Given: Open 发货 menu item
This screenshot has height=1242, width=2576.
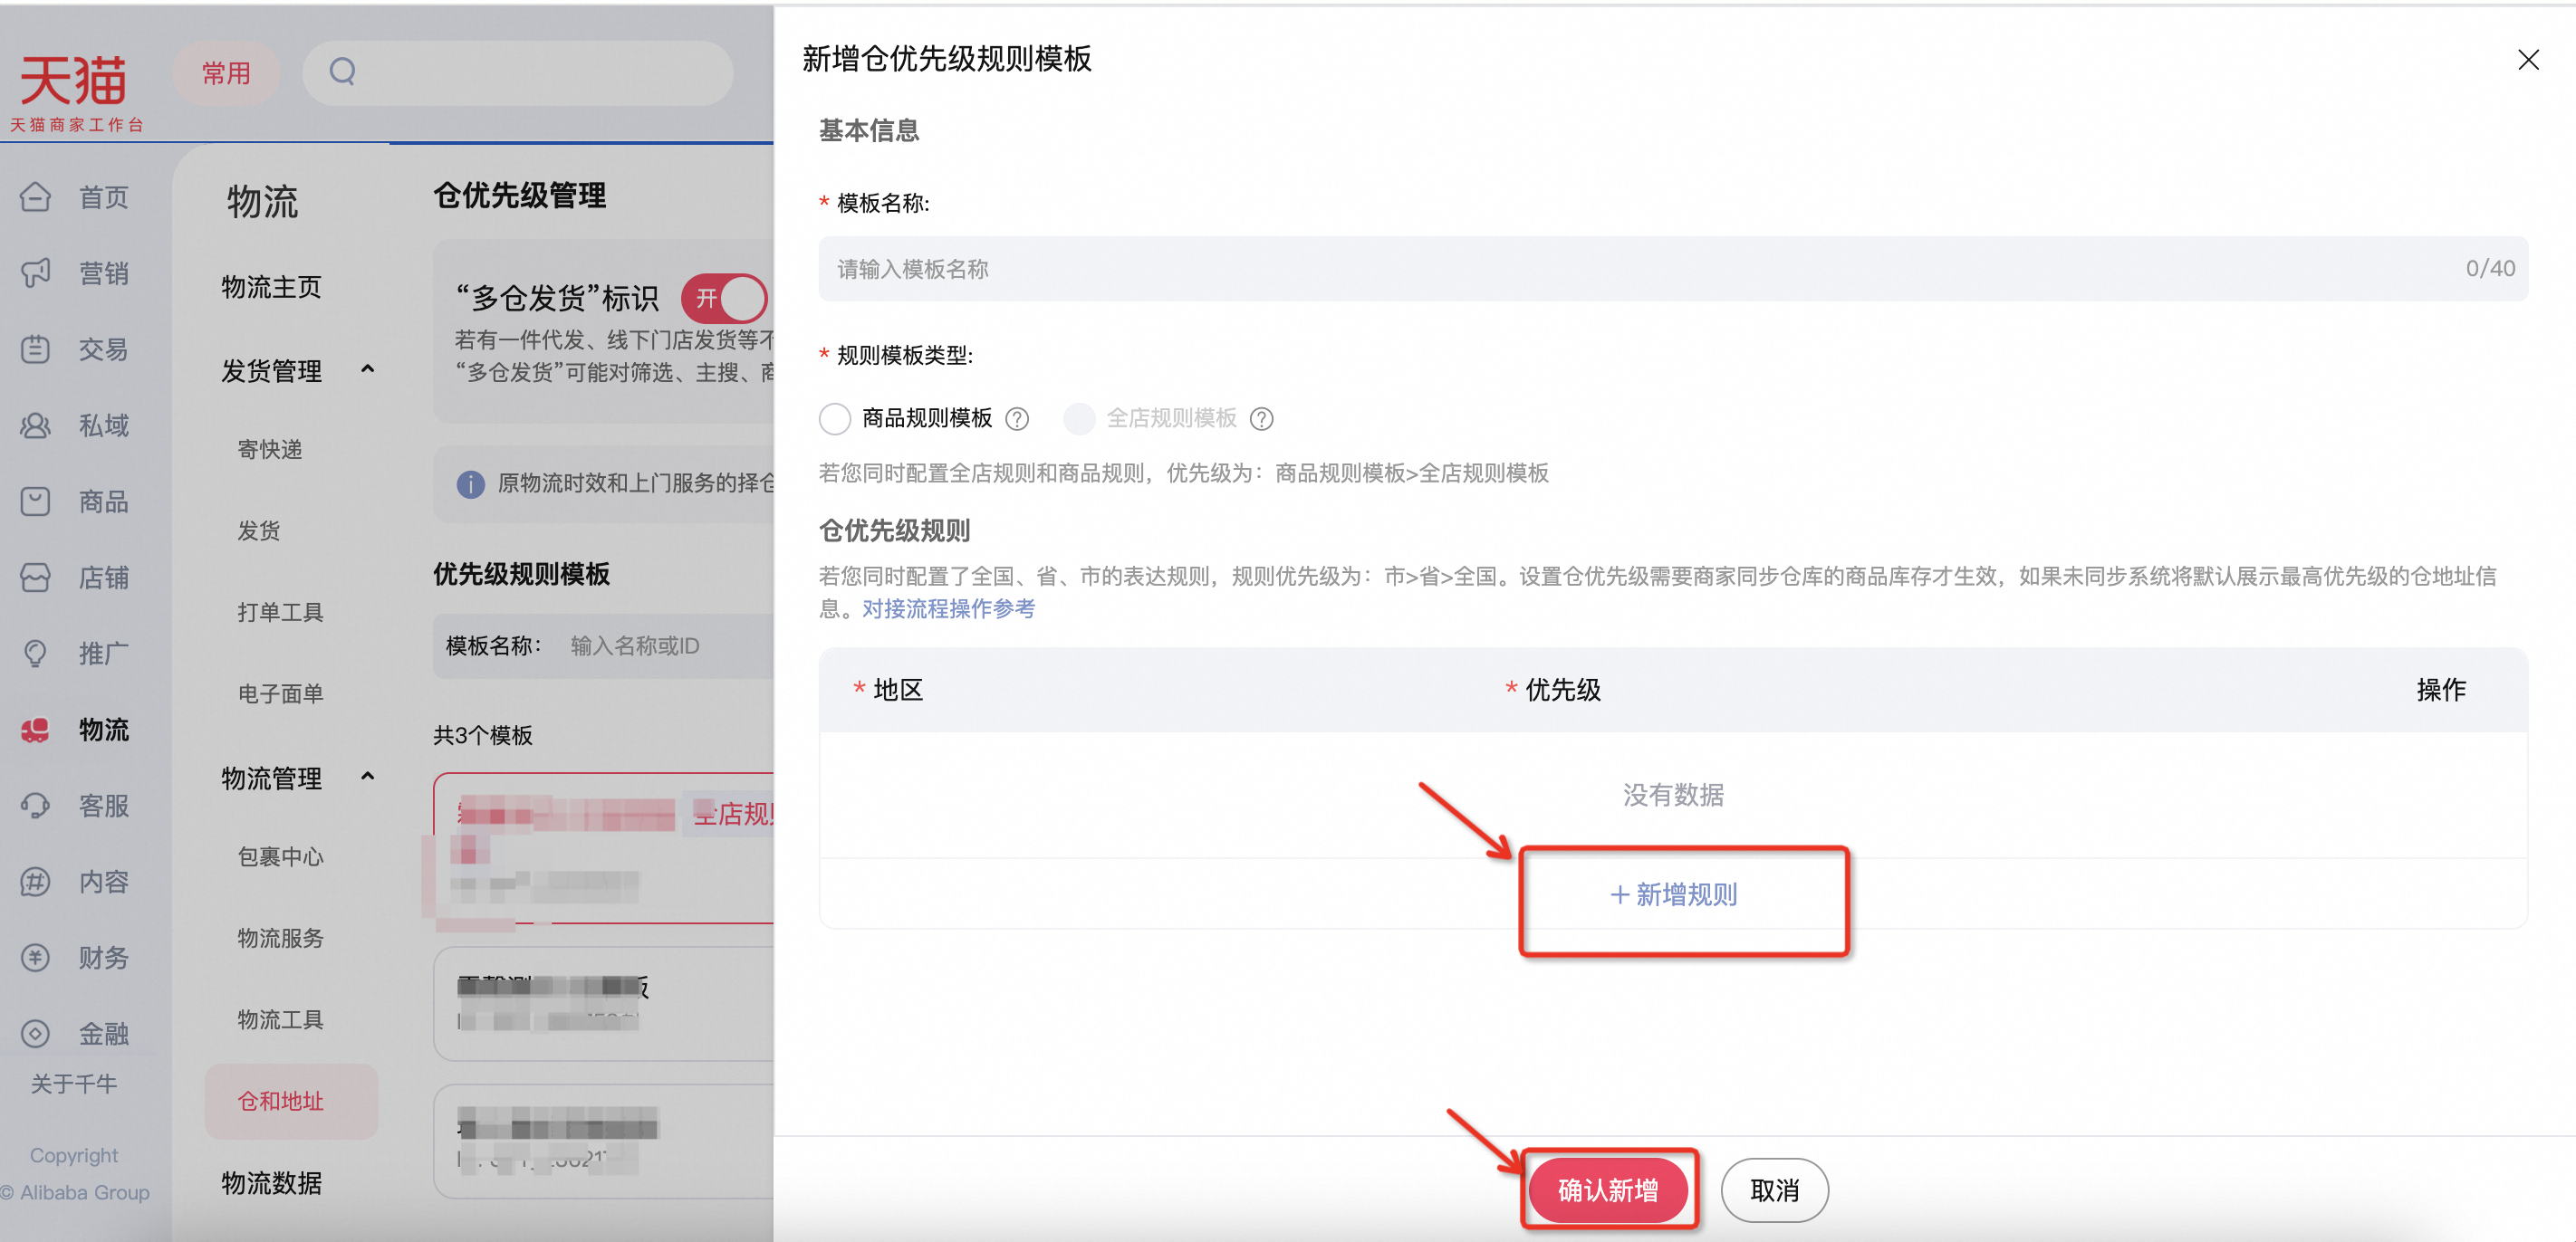Looking at the screenshot, I should (259, 530).
